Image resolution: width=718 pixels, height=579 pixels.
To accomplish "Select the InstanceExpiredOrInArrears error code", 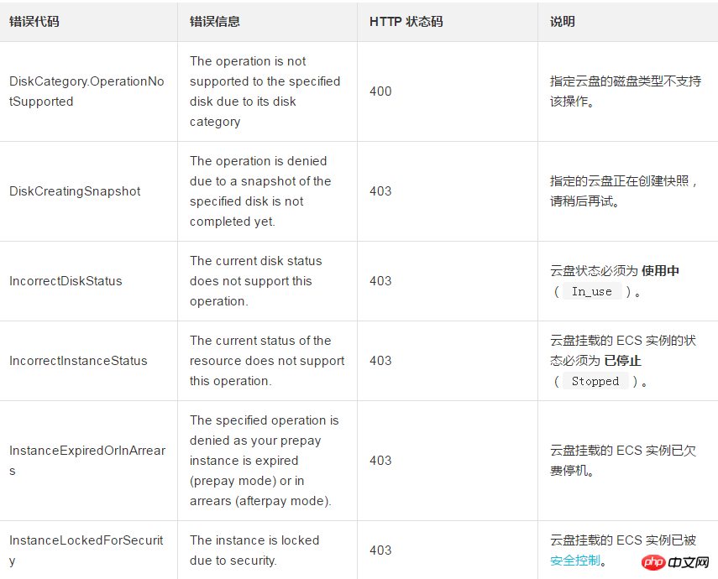I will click(x=86, y=461).
